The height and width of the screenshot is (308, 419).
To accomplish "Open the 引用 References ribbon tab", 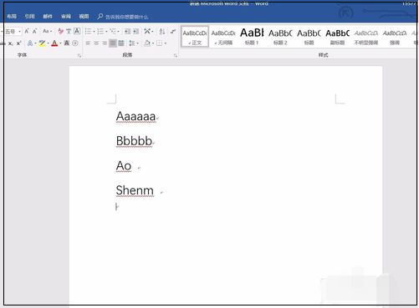I will tap(29, 17).
